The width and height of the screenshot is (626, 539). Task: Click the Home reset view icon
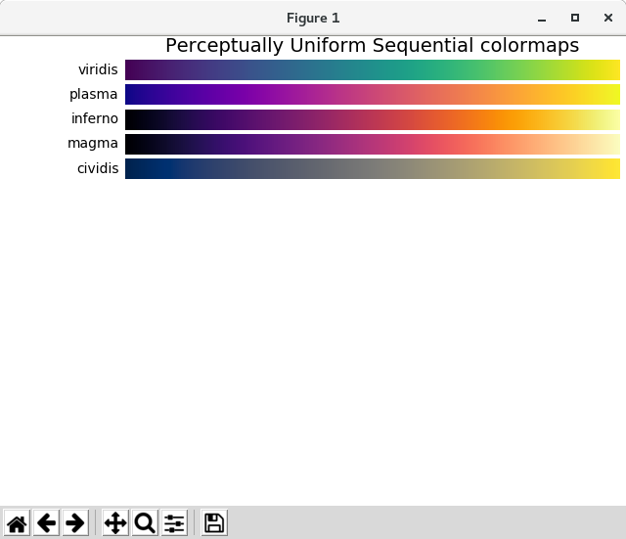pos(17,522)
